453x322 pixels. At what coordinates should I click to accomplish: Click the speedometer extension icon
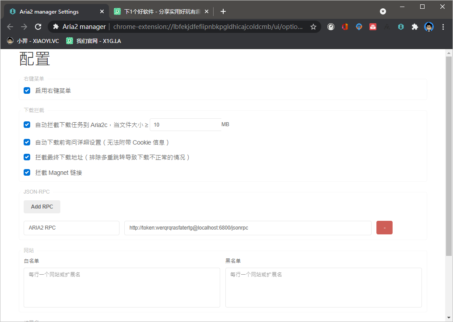coord(331,27)
